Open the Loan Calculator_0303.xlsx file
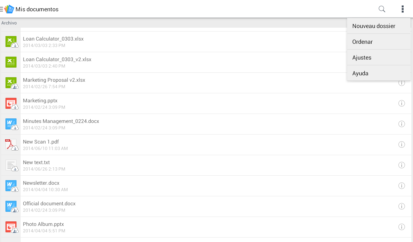413x242 pixels. tap(53, 39)
